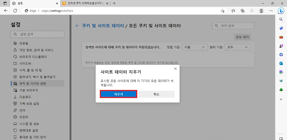
Task: Click the blue back arrow beside breadcrumb
Action: (x=77, y=26)
